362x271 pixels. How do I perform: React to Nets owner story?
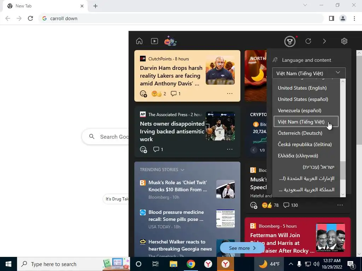point(144,150)
